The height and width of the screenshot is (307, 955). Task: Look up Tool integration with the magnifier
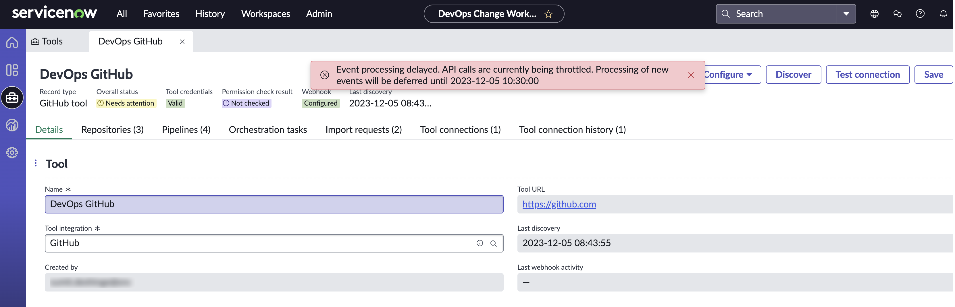pyautogui.click(x=493, y=243)
